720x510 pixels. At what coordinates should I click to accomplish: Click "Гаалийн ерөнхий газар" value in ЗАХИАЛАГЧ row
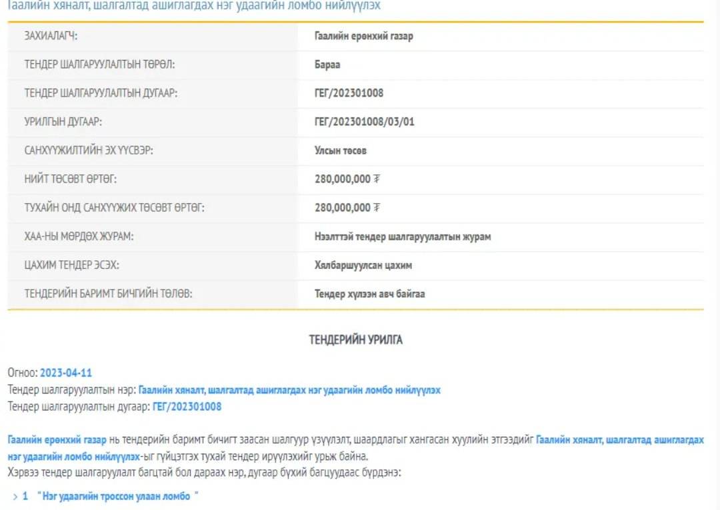point(363,36)
